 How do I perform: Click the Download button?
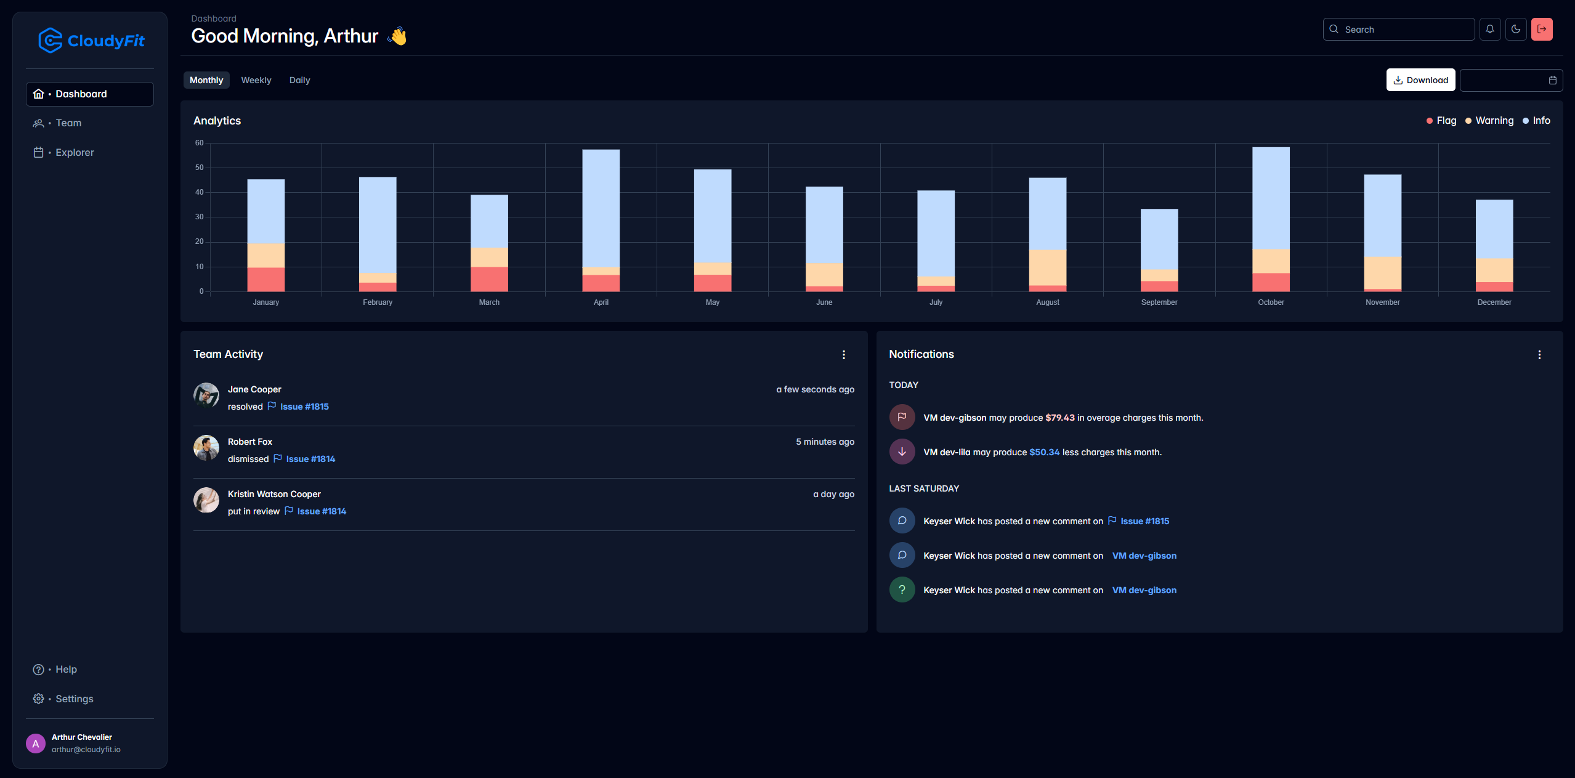[x=1420, y=79]
